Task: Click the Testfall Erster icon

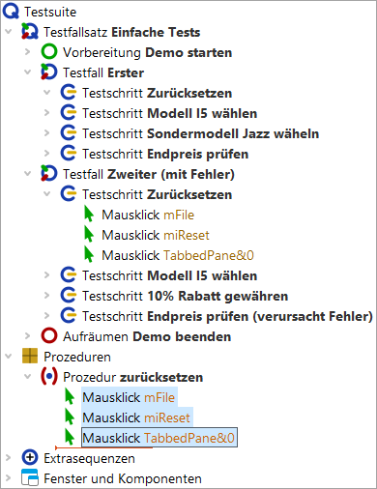Action: click(x=49, y=72)
